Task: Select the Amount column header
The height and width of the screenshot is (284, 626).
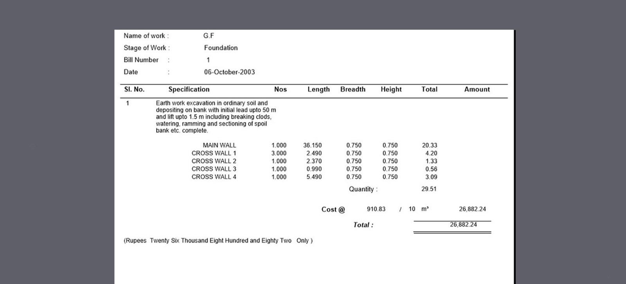Action: click(x=477, y=89)
